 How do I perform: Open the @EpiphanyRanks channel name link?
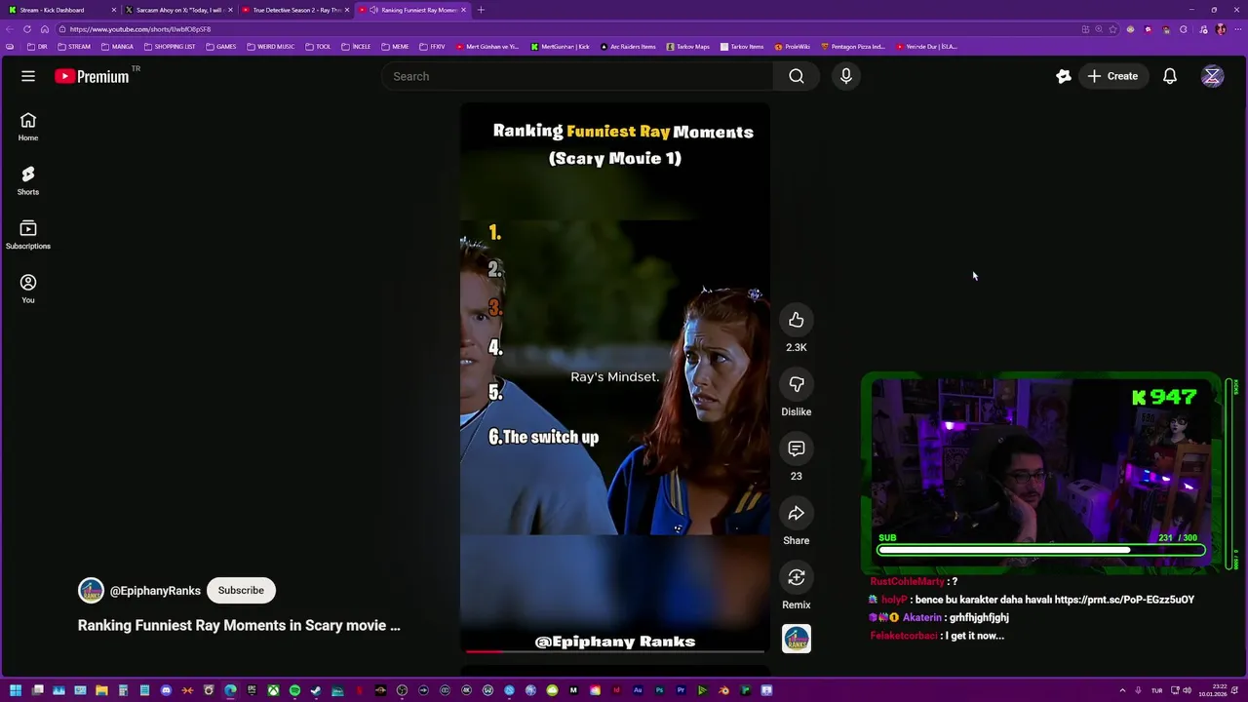point(155,591)
